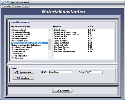Select Poissonsche Zahl entry
Viewport: 125px width, 100px height.
click(x=30, y=41)
